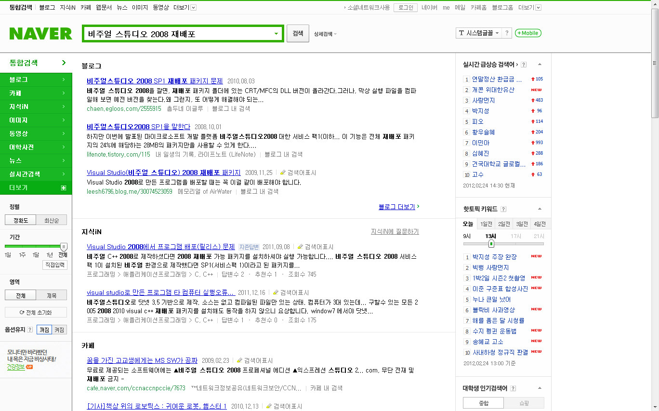659x411 pixels.
Task: Click 검색어표시 pencil beside 프로그램 배포(릴리스) 문제 result
Action: [316, 247]
